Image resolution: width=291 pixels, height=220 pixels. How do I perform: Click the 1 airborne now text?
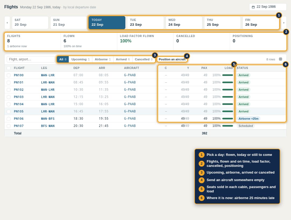click(17, 46)
